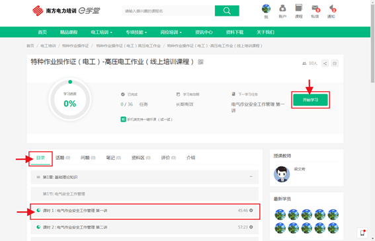Click the mobile phone icon at bottom right
Viewport: 375px width, 241px height.
pyautogui.click(x=362, y=233)
